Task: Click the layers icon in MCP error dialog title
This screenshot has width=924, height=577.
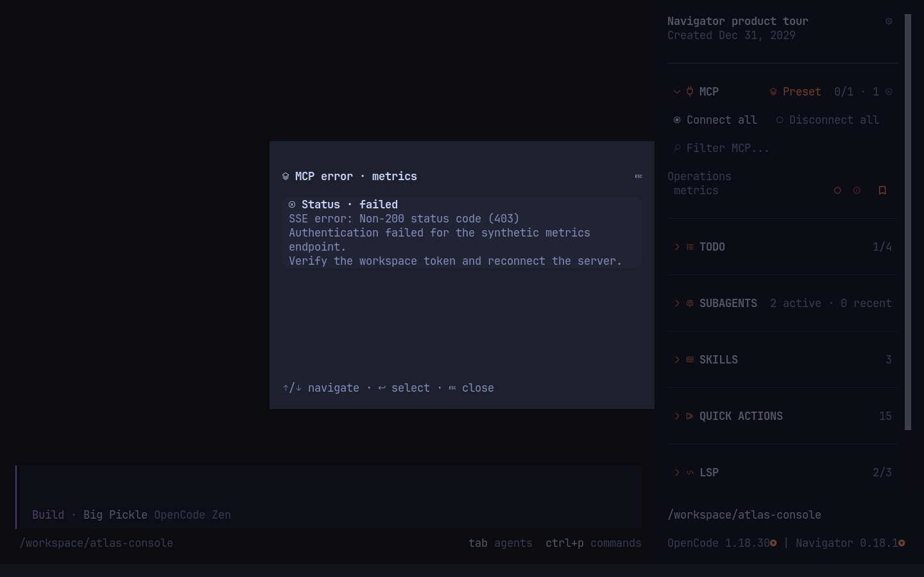Action: pos(286,176)
